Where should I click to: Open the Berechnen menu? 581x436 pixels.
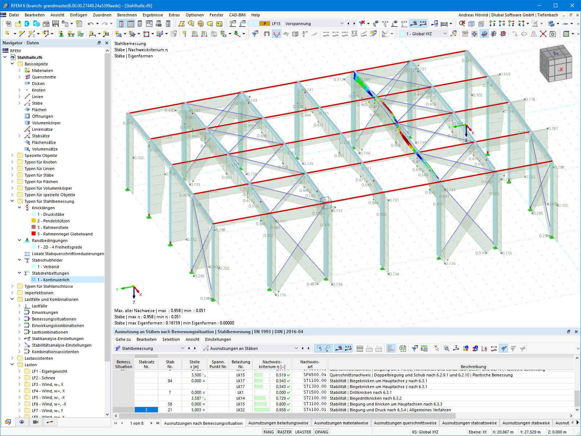[x=127, y=15]
